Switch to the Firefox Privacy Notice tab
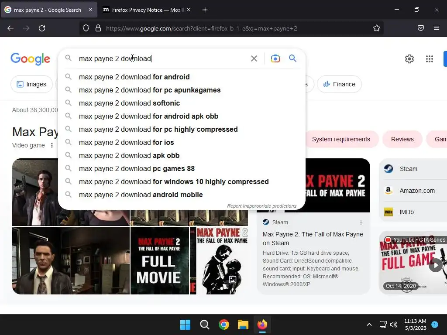 pyautogui.click(x=146, y=10)
